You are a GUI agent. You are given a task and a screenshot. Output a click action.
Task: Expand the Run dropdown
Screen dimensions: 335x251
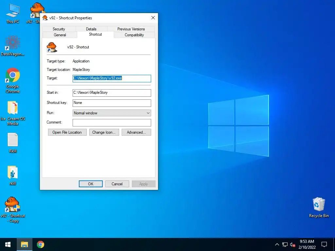[112, 113]
